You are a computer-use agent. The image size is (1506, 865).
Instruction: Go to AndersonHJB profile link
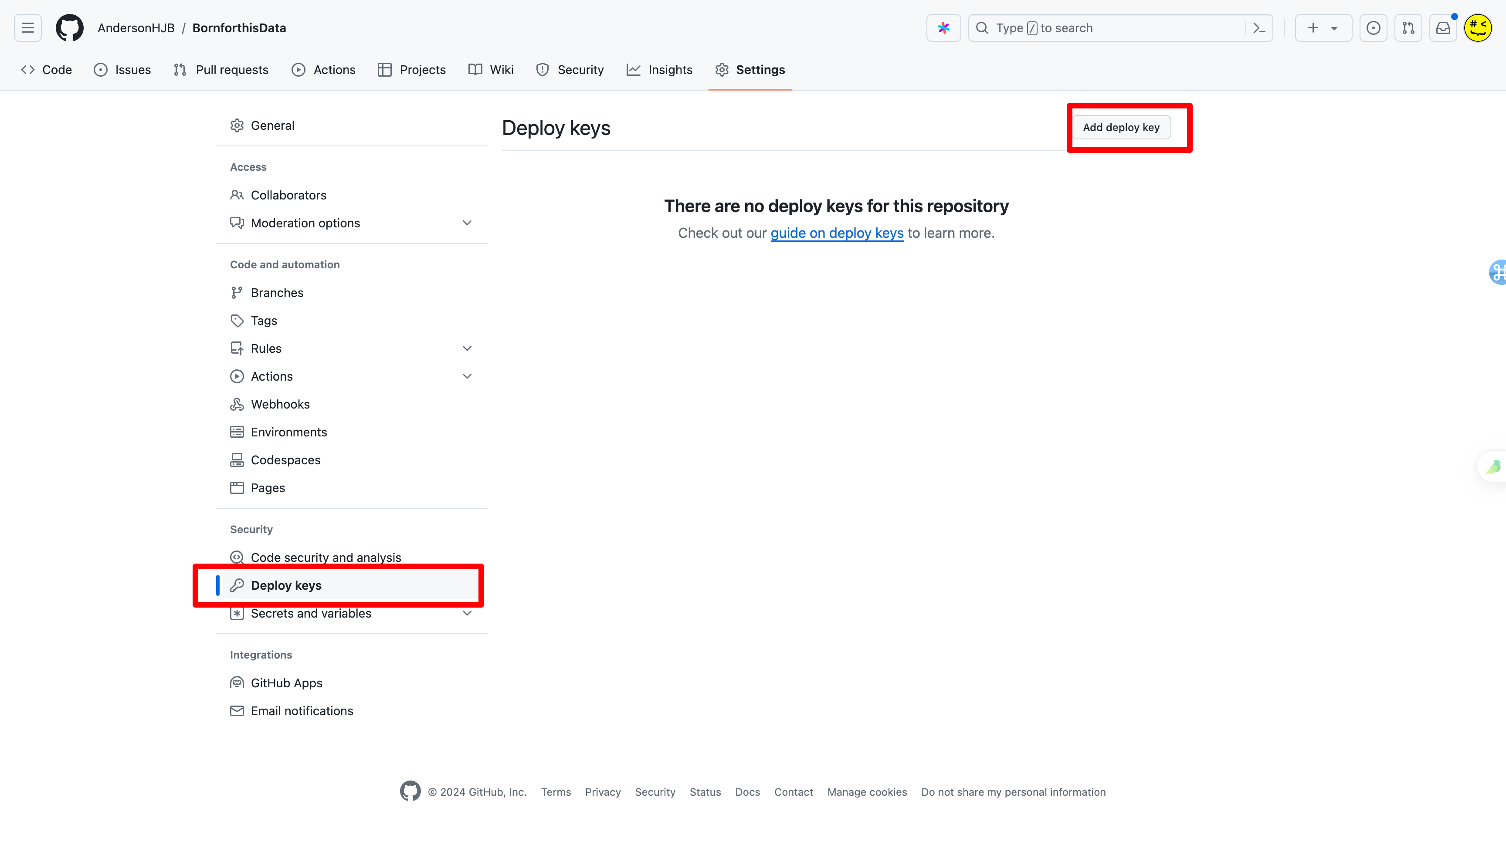tap(136, 28)
